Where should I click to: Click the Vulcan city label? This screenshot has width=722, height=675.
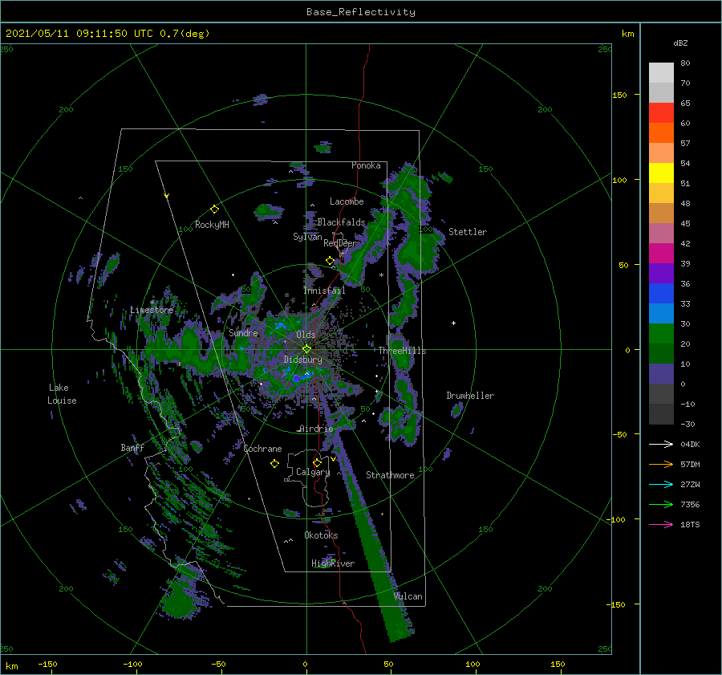[408, 596]
